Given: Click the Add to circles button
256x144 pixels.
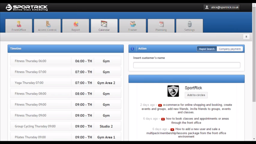Looking at the screenshot, I should tap(196, 95).
